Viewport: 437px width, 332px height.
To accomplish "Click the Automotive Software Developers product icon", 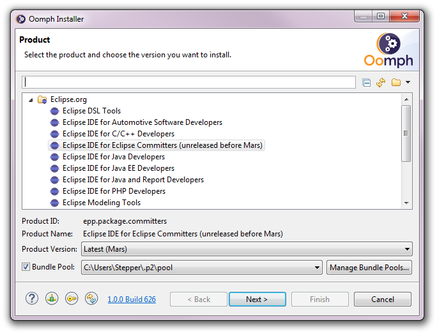I will pyautogui.click(x=55, y=122).
